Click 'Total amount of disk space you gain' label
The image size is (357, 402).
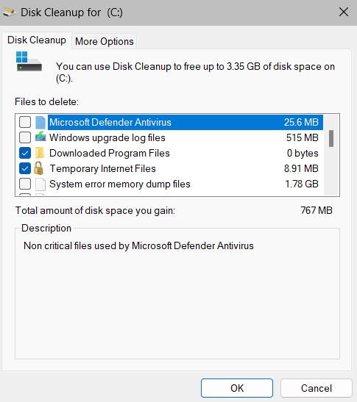(95, 210)
